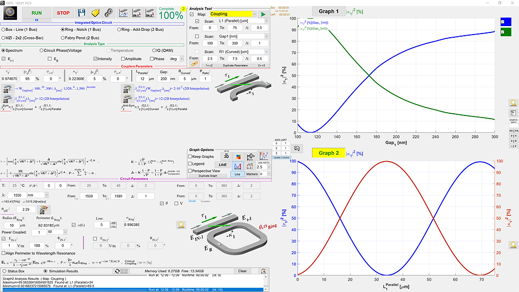The height and width of the screenshot is (292, 519).
Task: Click the floppy disk save icon
Action: pos(81,13)
